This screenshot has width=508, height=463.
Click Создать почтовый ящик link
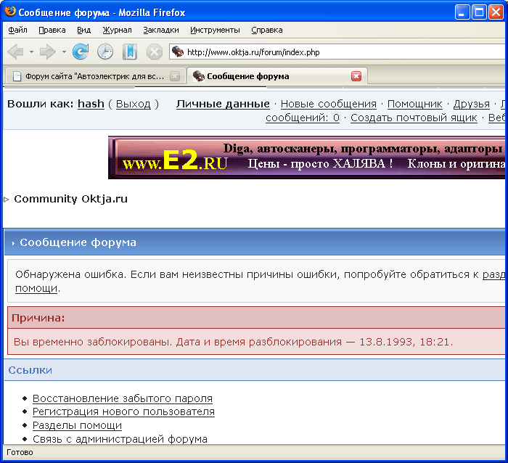click(x=414, y=118)
